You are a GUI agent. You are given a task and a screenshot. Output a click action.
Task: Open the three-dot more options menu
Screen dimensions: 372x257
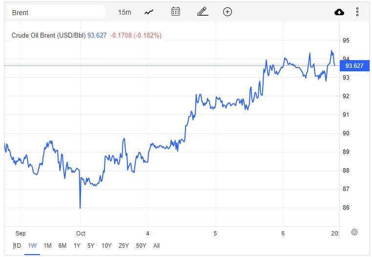(x=357, y=12)
